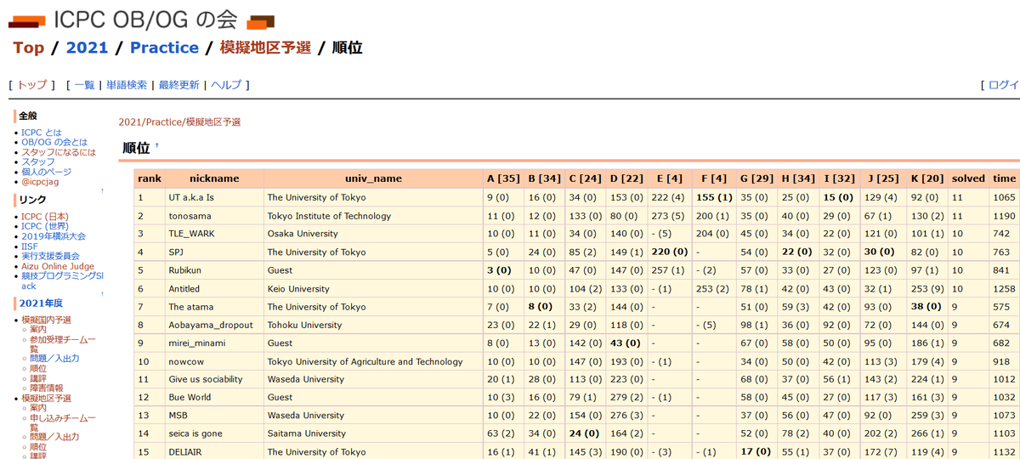Select nickname cell mirei_minami
1020x459 pixels.
click(214, 343)
